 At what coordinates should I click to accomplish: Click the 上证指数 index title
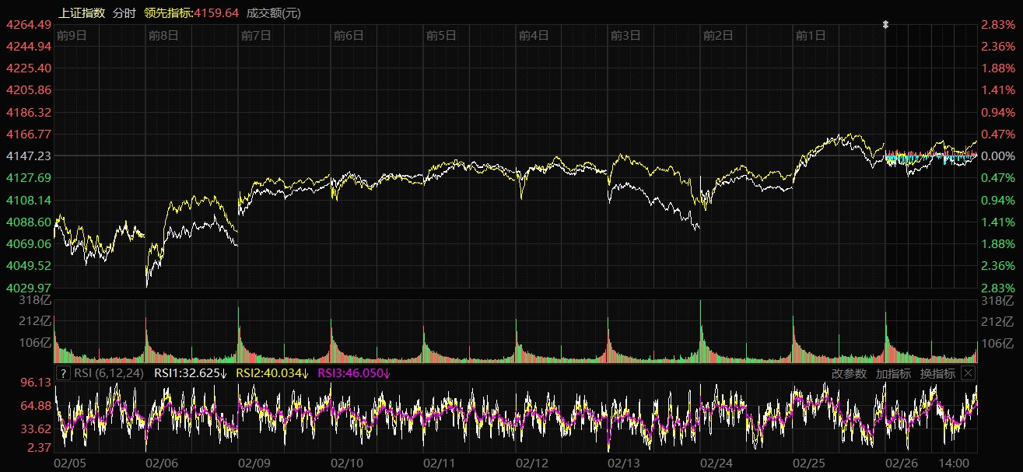(x=82, y=12)
